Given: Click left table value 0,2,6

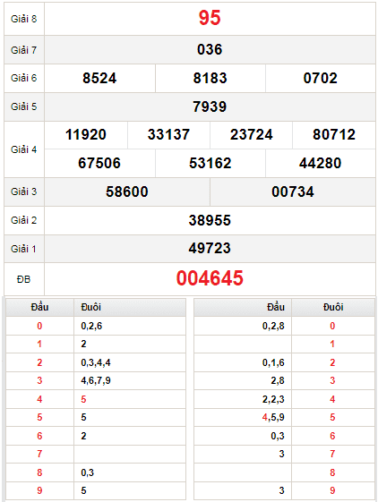Looking at the screenshot, I should (x=91, y=326).
